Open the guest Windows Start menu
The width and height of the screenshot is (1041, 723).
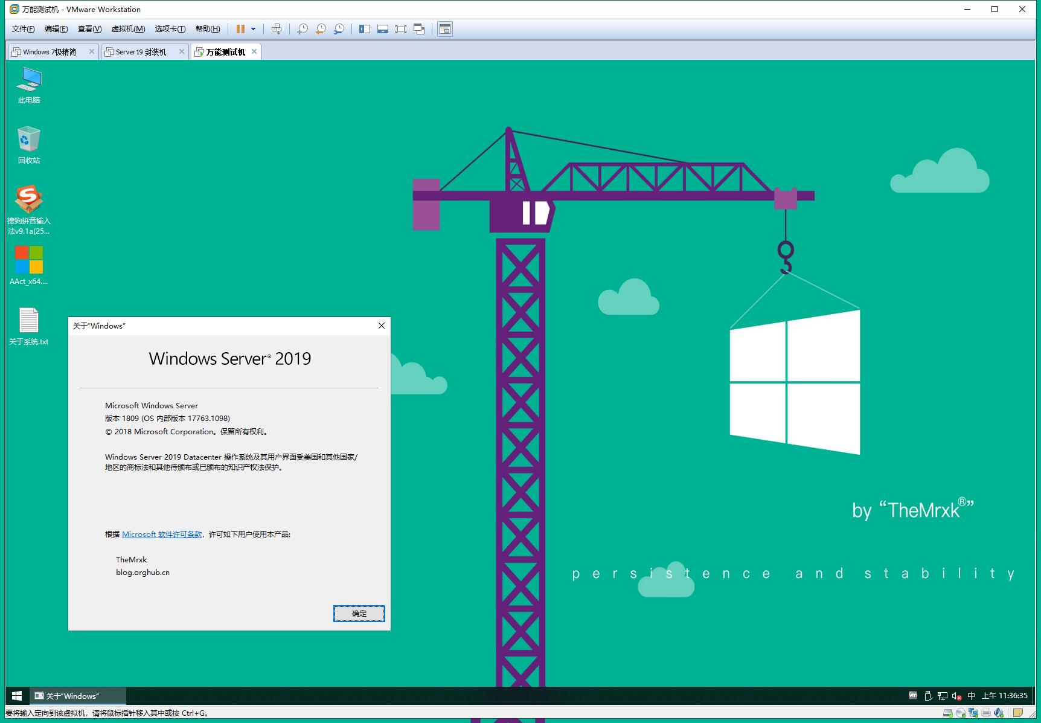click(17, 696)
